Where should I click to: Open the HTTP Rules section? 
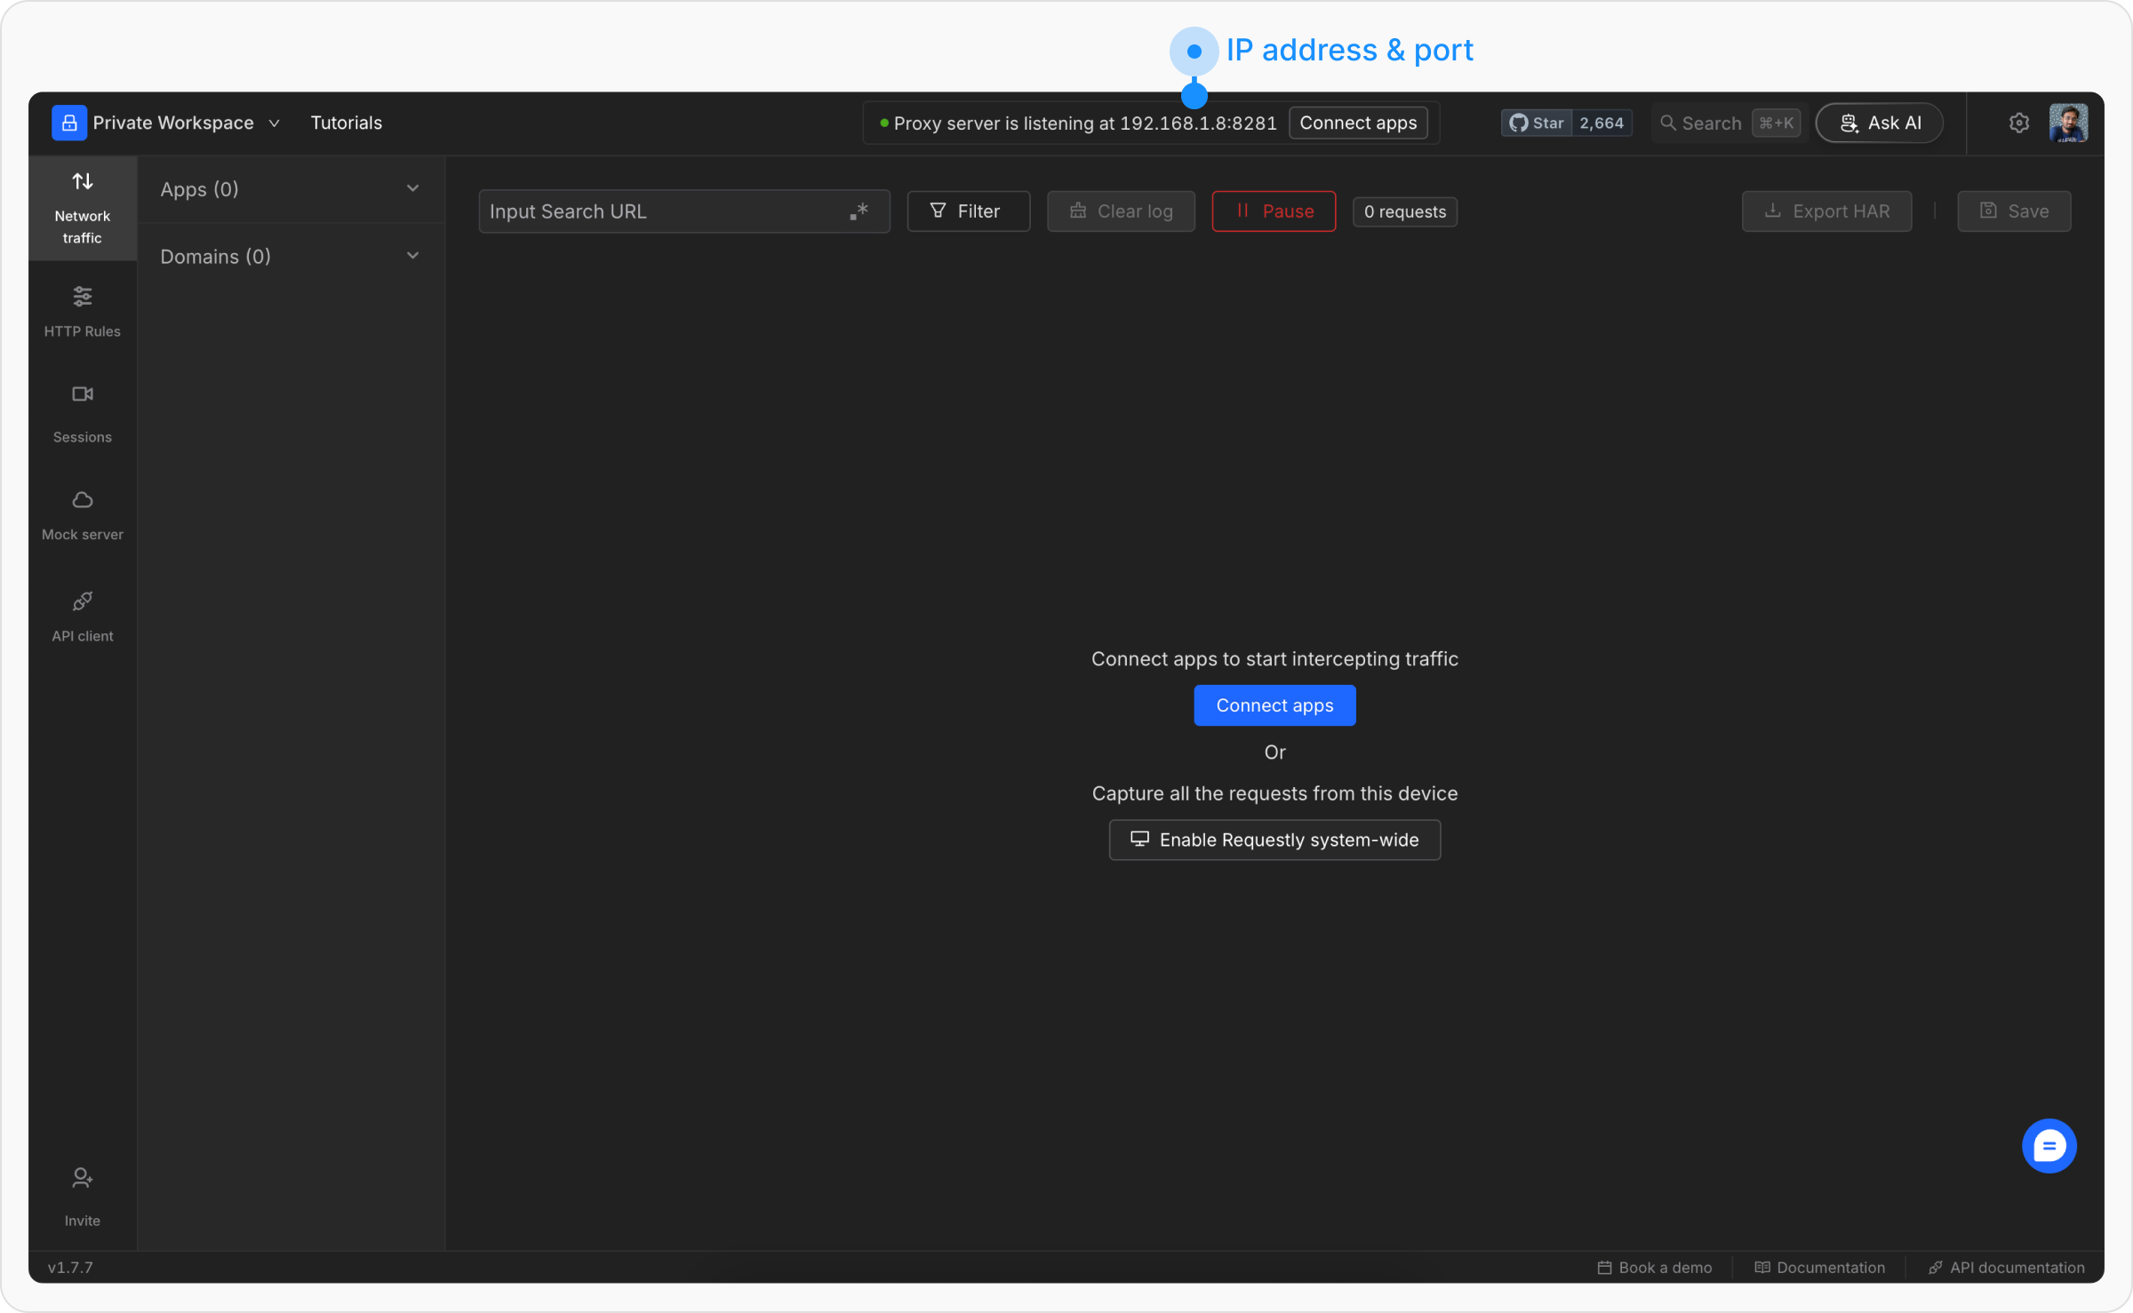tap(82, 311)
